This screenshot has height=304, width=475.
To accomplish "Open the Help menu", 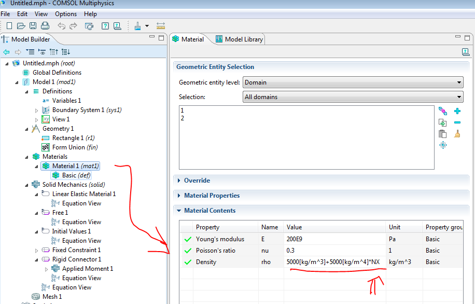I will point(90,14).
